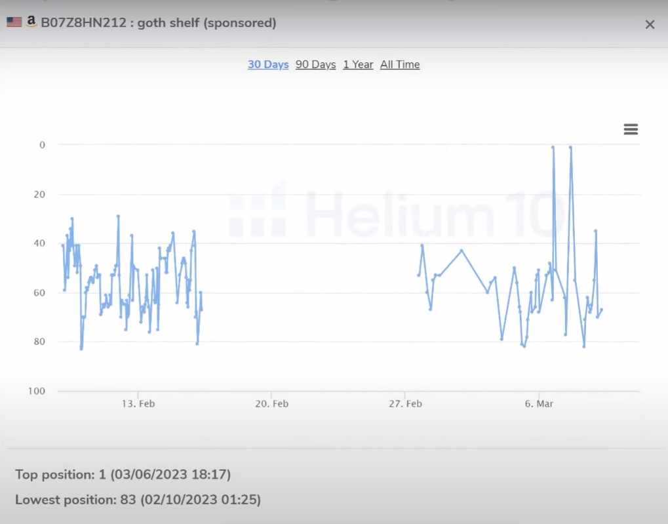Click the 20. Feb axis label
This screenshot has width=668, height=524.
coord(271,404)
